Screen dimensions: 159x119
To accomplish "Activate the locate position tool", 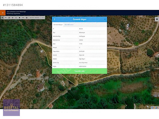I will (13, 18).
